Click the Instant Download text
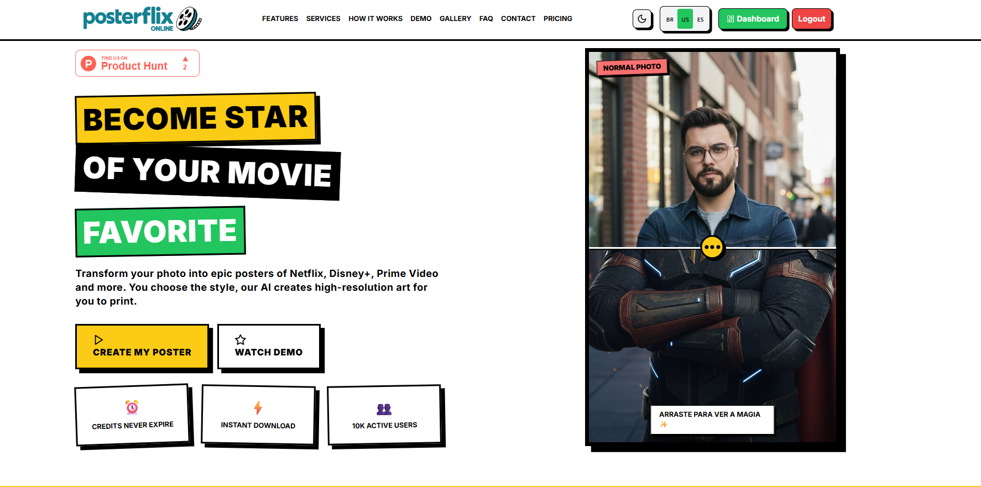This screenshot has height=487, width=981. click(258, 425)
